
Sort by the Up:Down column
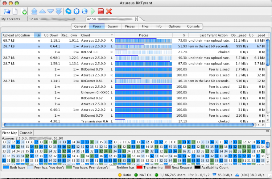[x=51, y=35]
